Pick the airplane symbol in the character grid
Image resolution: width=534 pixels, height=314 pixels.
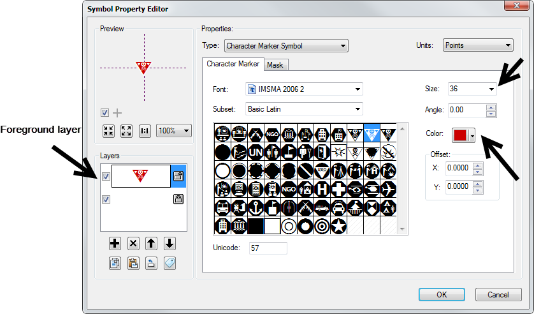(387, 189)
